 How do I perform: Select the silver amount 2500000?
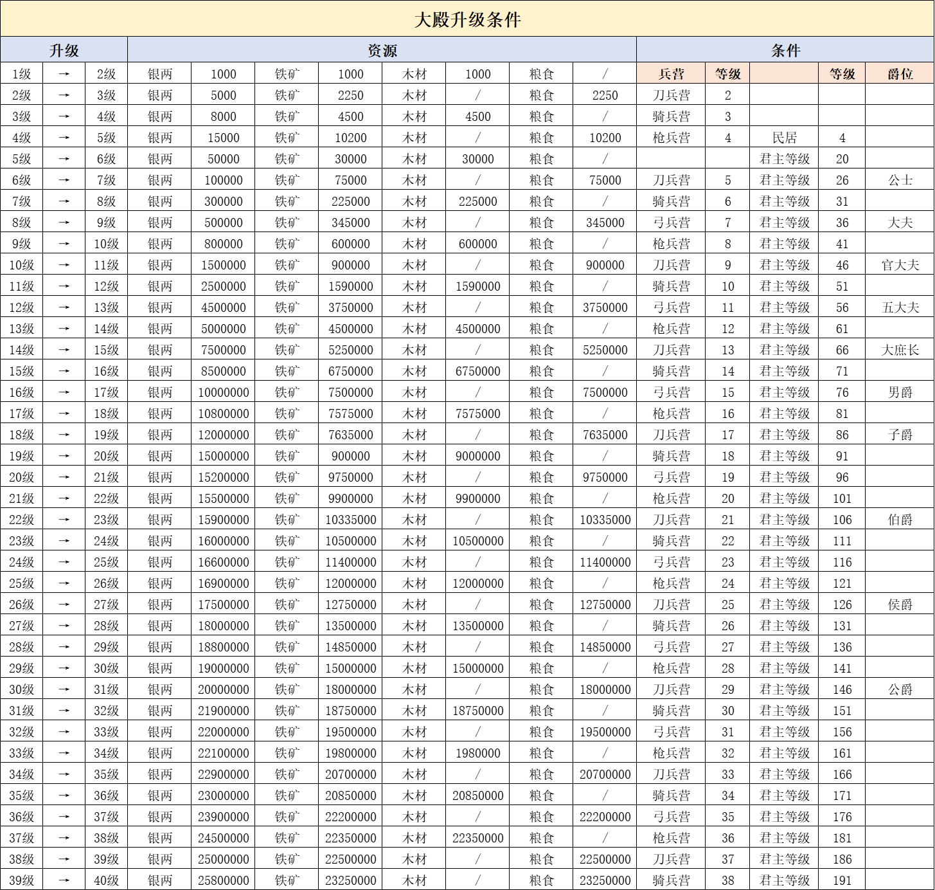(223, 286)
